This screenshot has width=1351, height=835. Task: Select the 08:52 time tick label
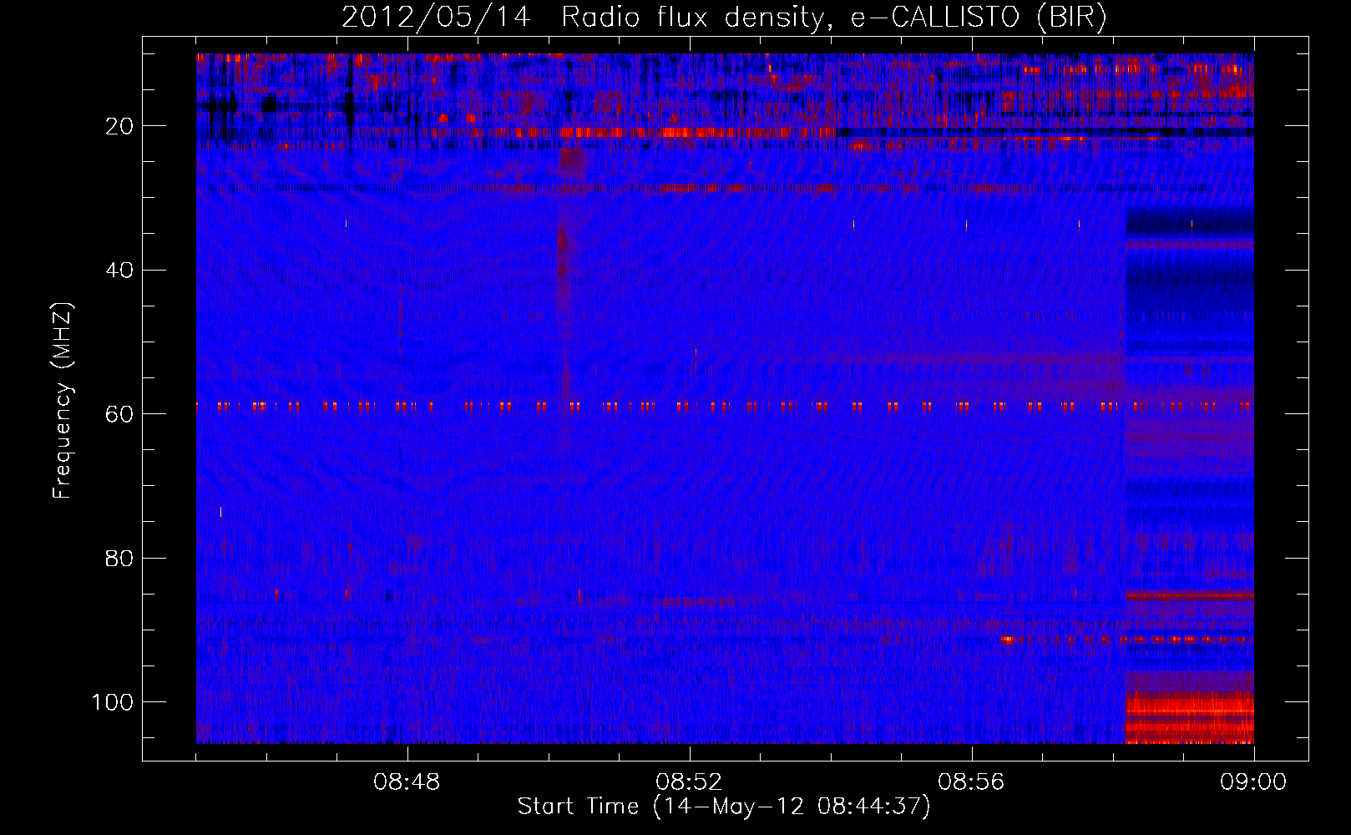689,782
